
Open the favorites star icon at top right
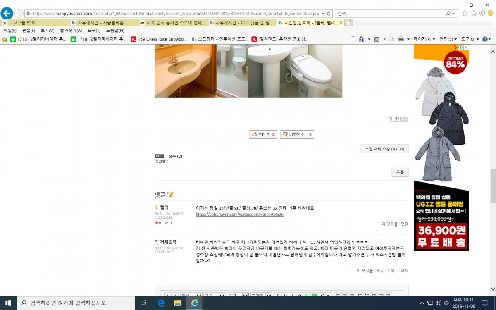point(474,13)
